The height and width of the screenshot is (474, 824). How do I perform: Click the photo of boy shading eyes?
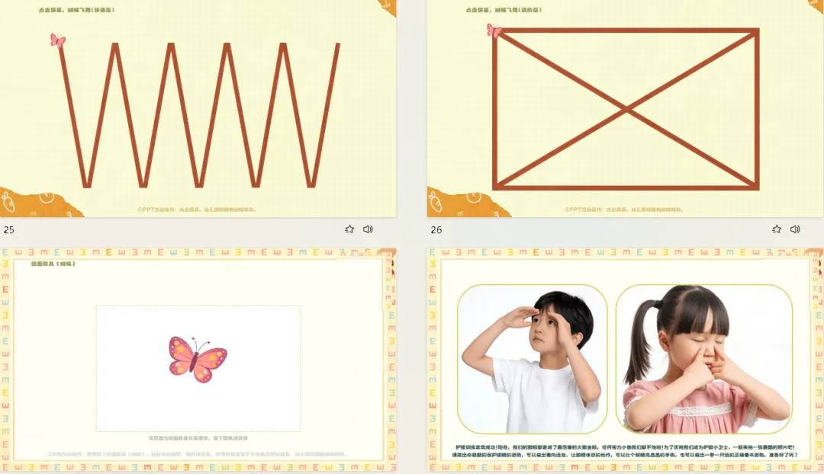click(533, 359)
